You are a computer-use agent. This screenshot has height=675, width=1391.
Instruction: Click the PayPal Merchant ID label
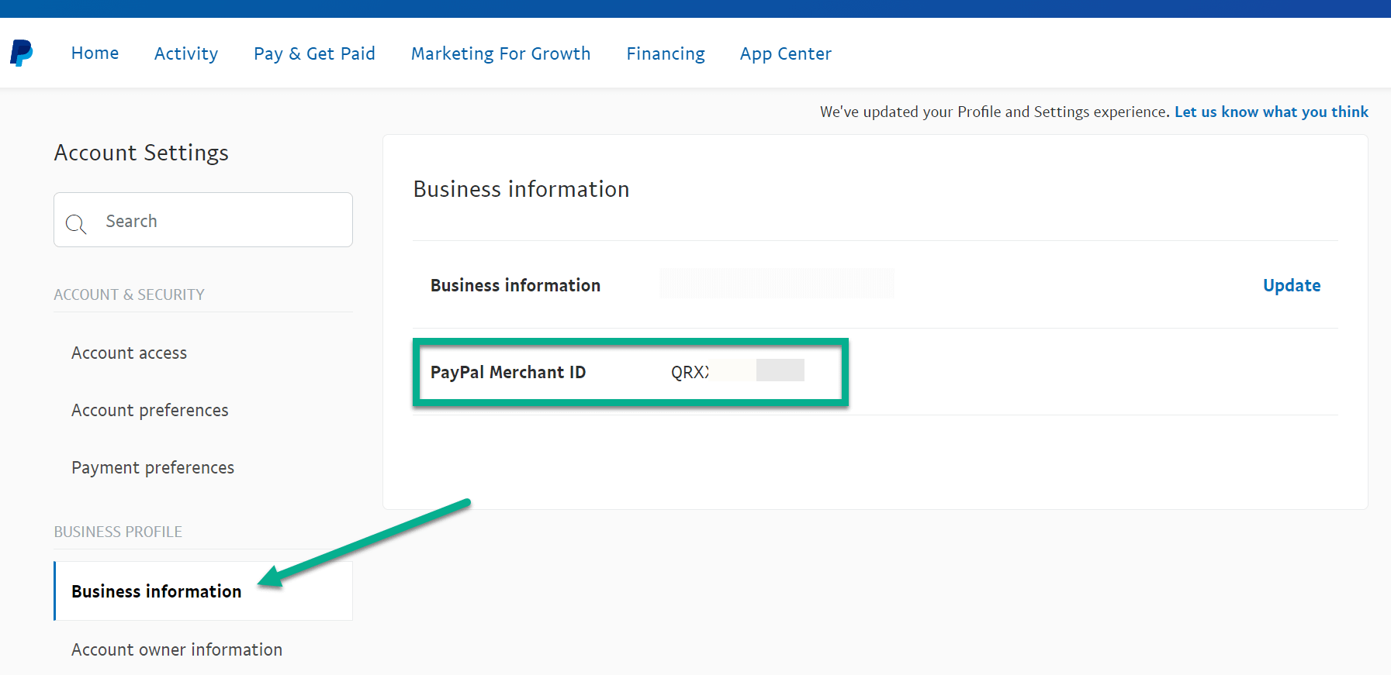point(508,372)
